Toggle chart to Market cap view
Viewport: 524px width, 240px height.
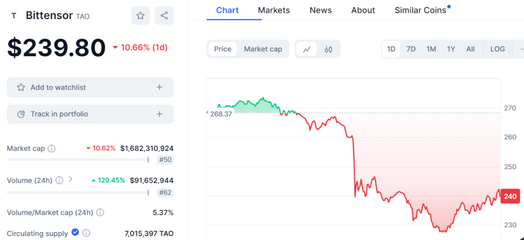click(x=263, y=49)
